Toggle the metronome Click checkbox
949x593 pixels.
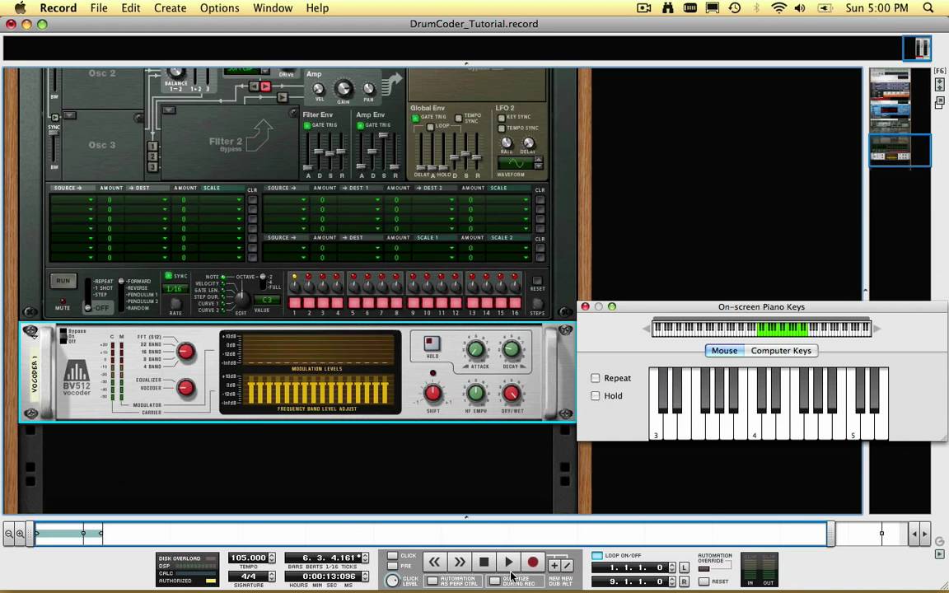[x=392, y=555]
